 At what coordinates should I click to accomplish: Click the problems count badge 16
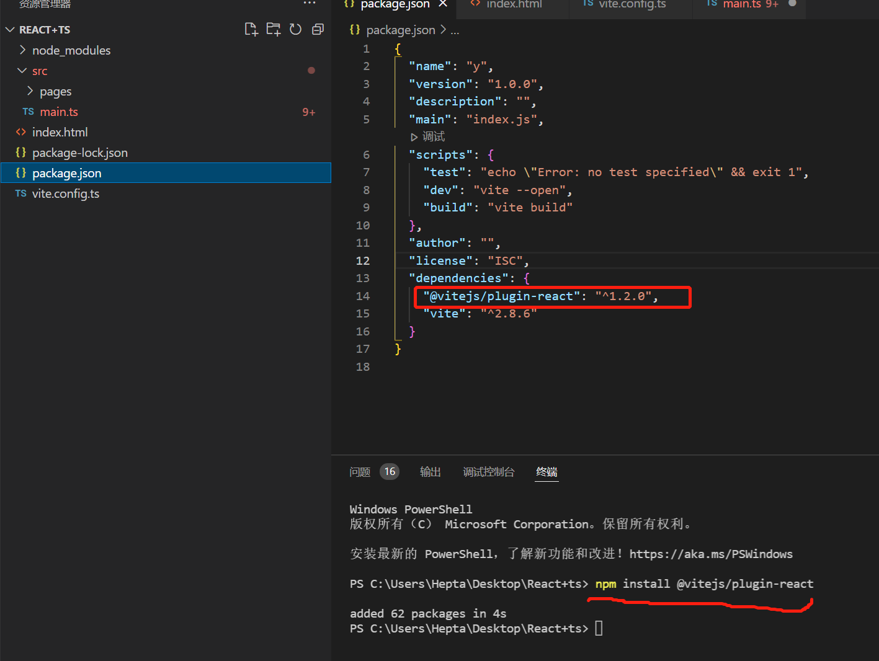(x=390, y=472)
